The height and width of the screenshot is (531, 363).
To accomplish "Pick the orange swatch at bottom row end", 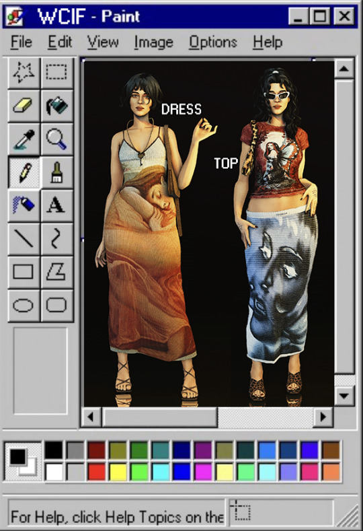I will coord(331,472).
